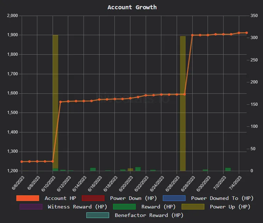Viewport: 263px width, 223px height.
Task: Click the '1,200' left axis label
Action: [12, 171]
